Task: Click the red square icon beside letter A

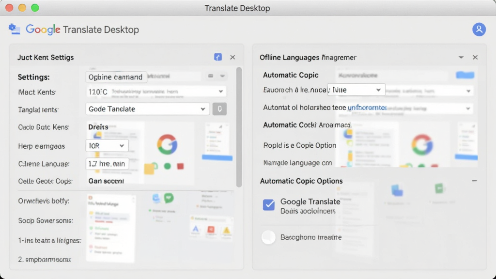Action: point(211,229)
